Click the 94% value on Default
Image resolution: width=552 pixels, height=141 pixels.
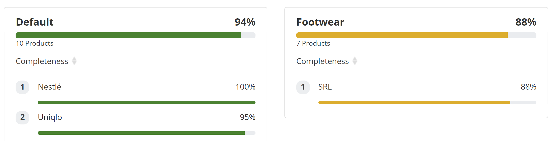245,22
